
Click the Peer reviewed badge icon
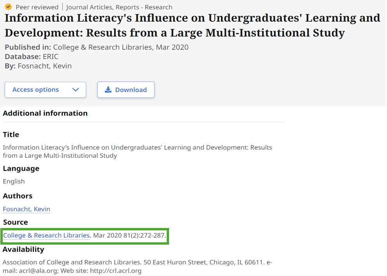tap(8, 7)
